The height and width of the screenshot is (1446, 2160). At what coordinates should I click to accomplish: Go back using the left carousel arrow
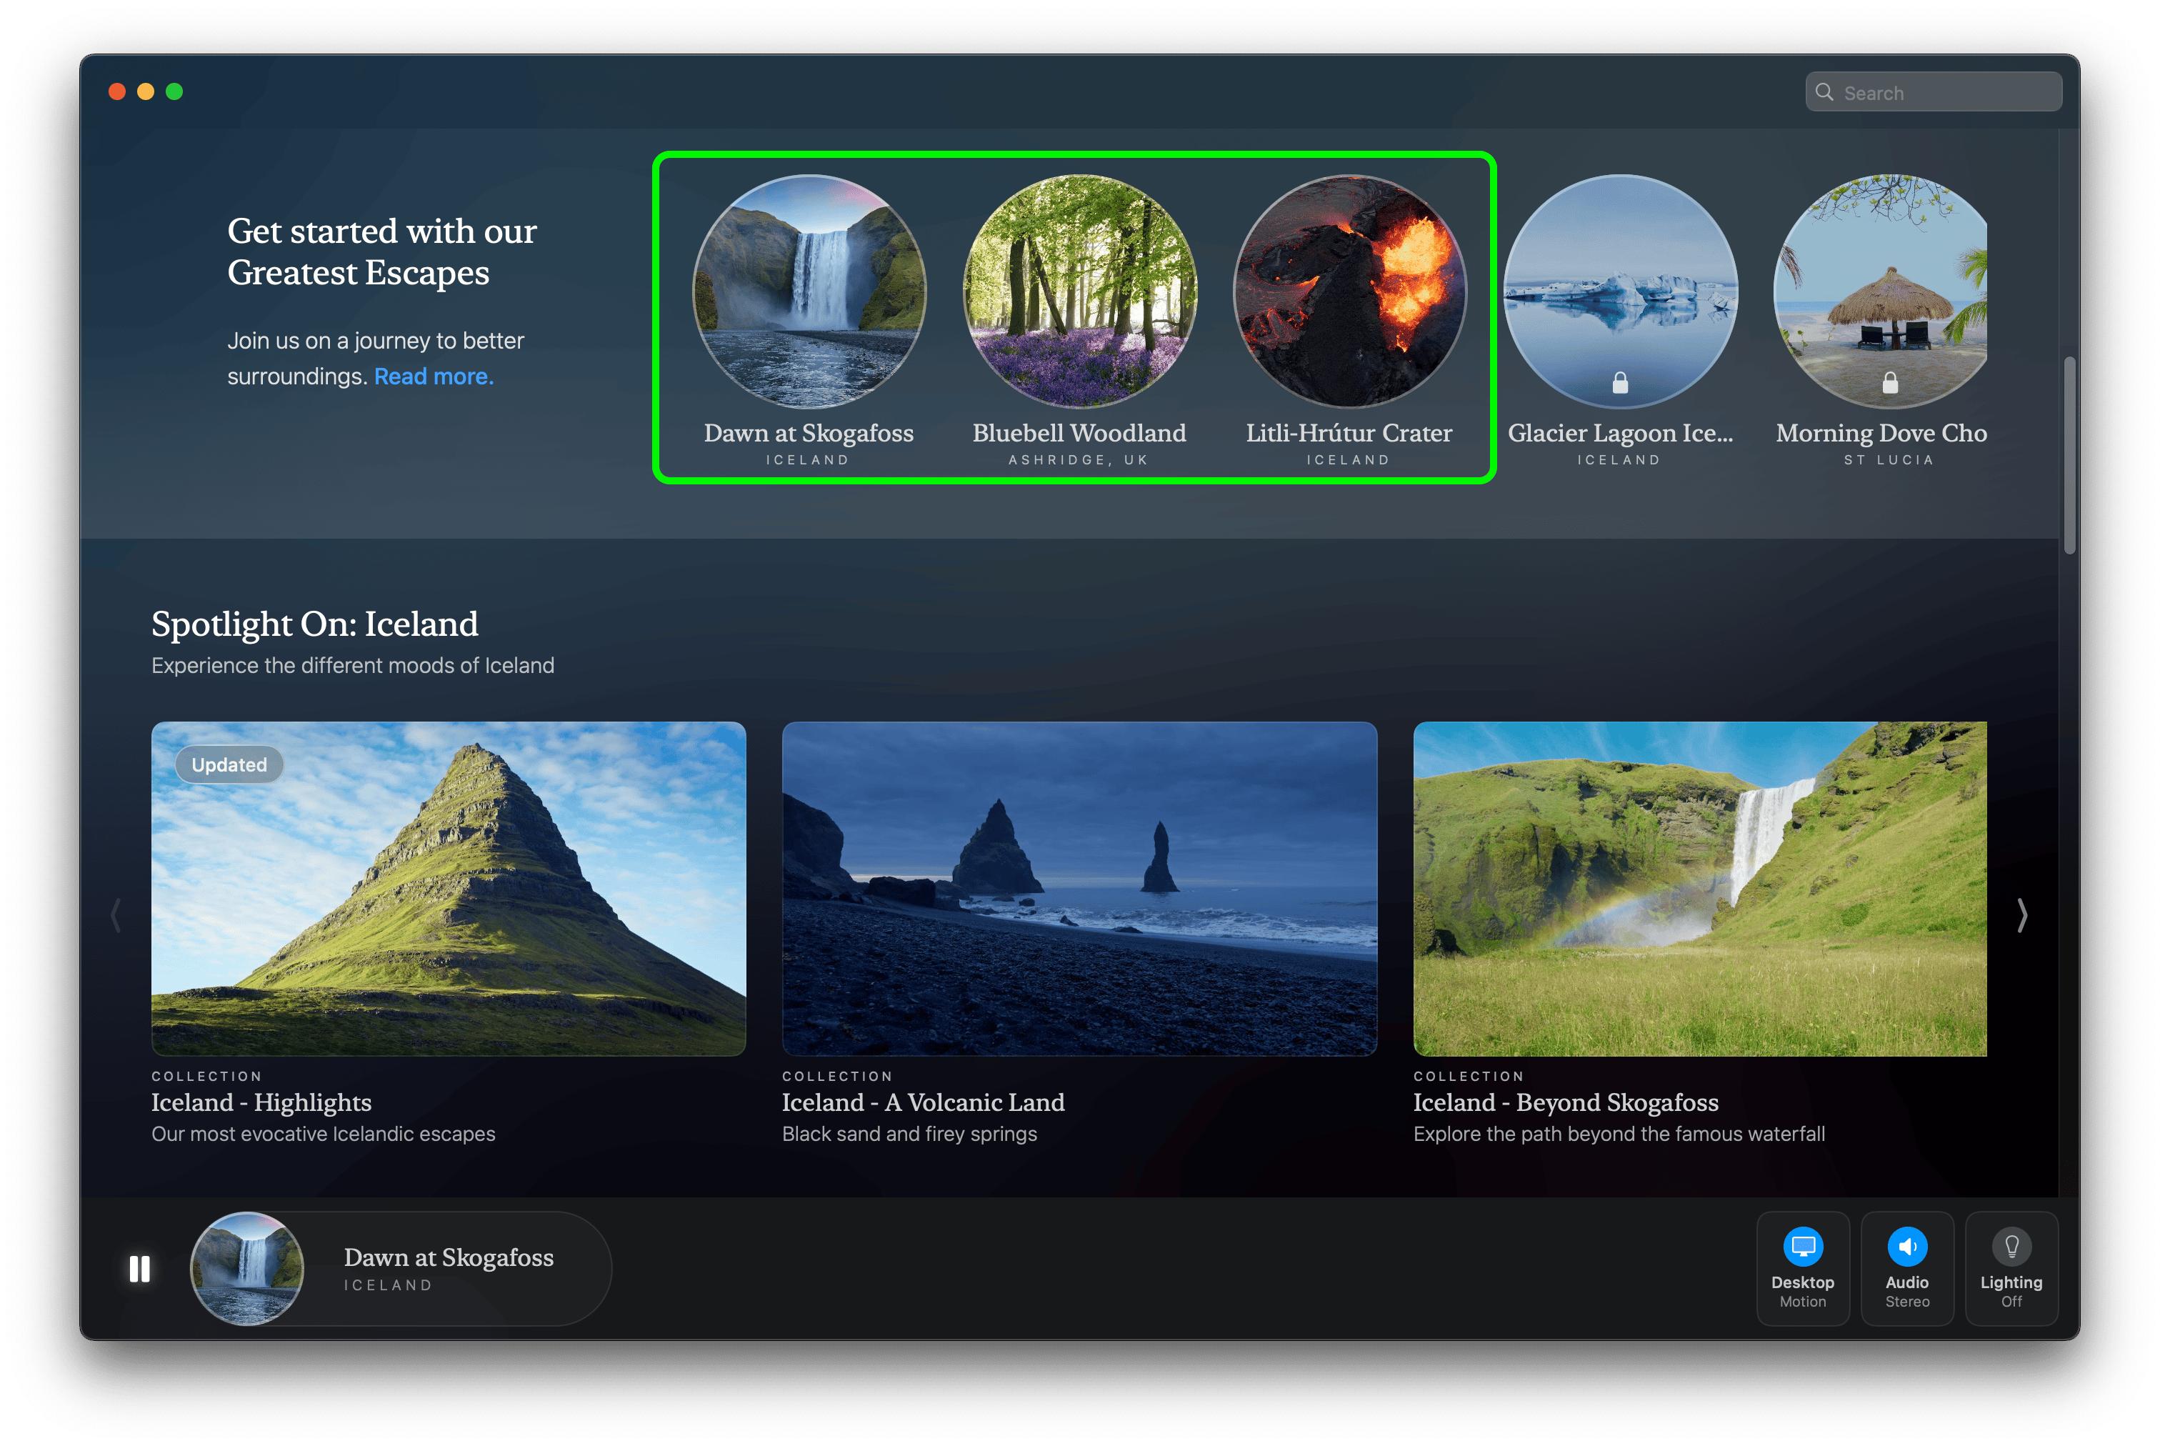115,914
